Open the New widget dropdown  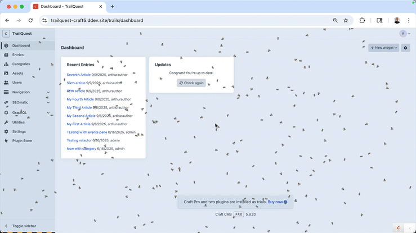pos(384,48)
